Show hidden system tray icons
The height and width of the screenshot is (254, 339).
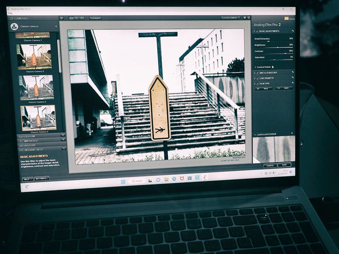[x=261, y=173]
